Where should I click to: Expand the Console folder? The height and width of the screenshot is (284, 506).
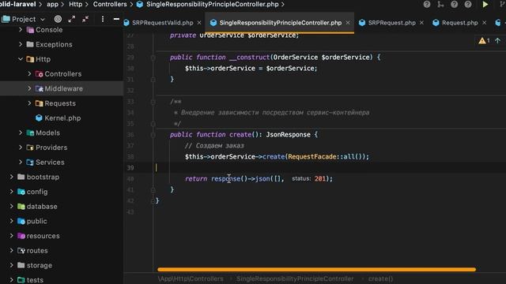point(21,30)
